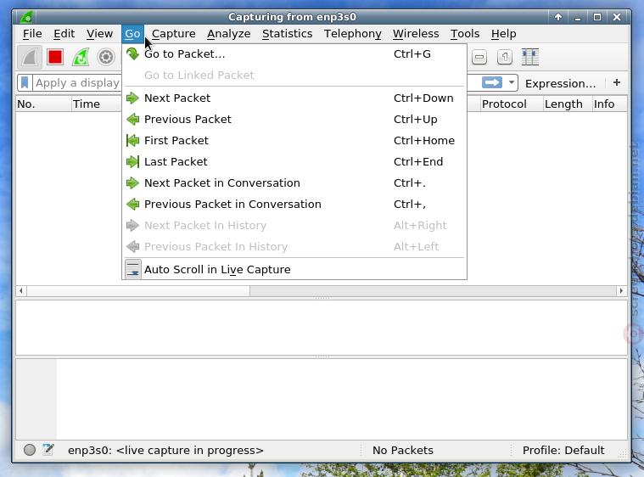
Task: Choose Next Packet in Conversation
Action: point(294,182)
